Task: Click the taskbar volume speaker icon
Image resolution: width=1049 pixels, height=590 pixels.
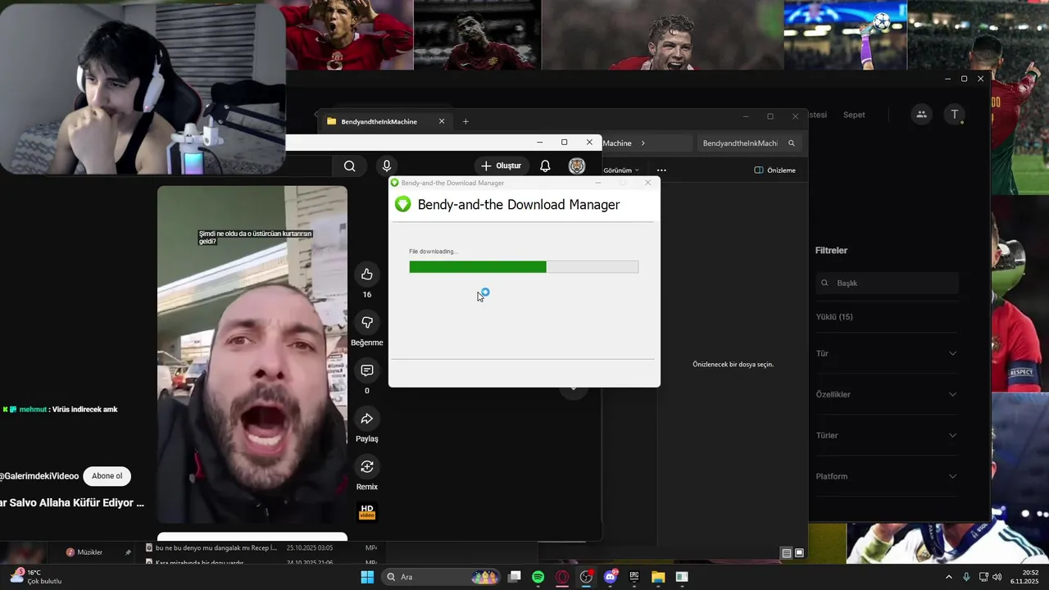Action: click(997, 577)
